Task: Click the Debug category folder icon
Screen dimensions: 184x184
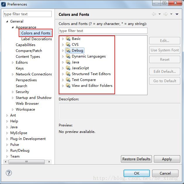Action: tap(68, 50)
